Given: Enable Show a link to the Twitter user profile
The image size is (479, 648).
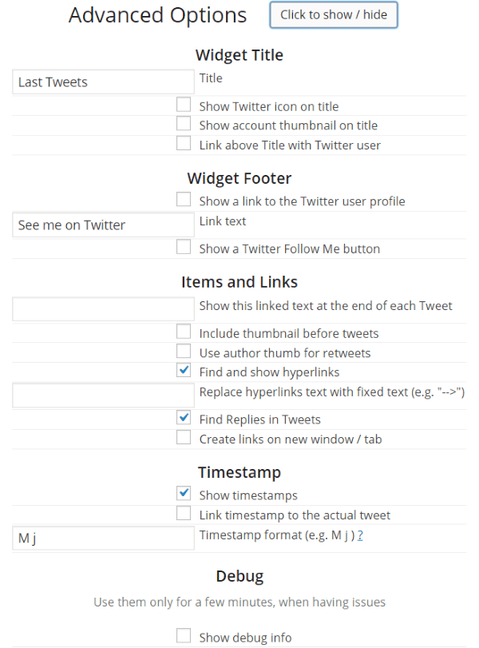Looking at the screenshot, I should tap(183, 199).
